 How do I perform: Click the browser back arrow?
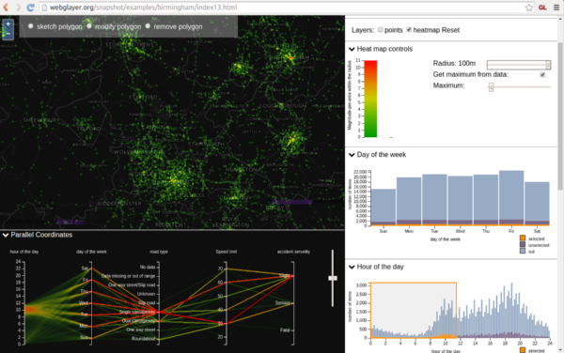(x=6, y=8)
